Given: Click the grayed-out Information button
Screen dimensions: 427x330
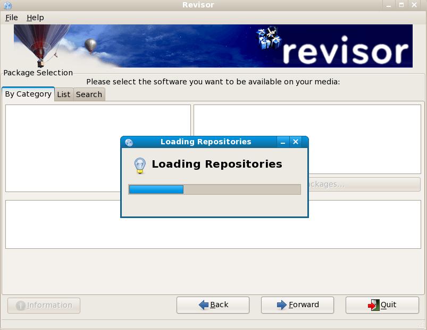Looking at the screenshot, I should click(x=44, y=305).
